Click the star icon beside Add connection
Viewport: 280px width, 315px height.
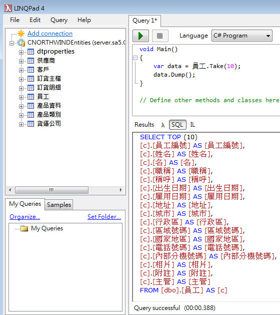(21, 34)
